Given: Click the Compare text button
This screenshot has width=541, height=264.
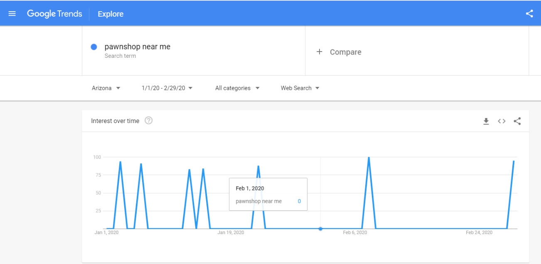Looking at the screenshot, I should (x=345, y=52).
